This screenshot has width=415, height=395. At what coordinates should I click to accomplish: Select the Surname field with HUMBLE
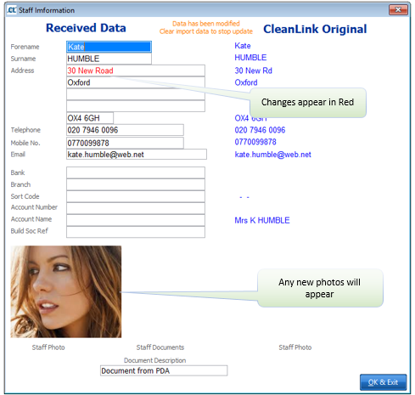109,59
